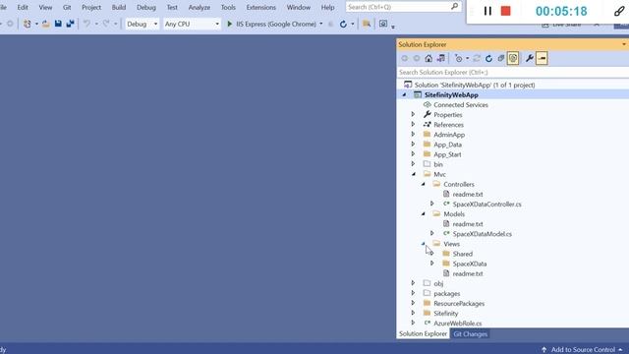Click the Solution Explorer Properties wrench icon
Image resolution: width=629 pixels, height=354 pixels.
(x=530, y=58)
